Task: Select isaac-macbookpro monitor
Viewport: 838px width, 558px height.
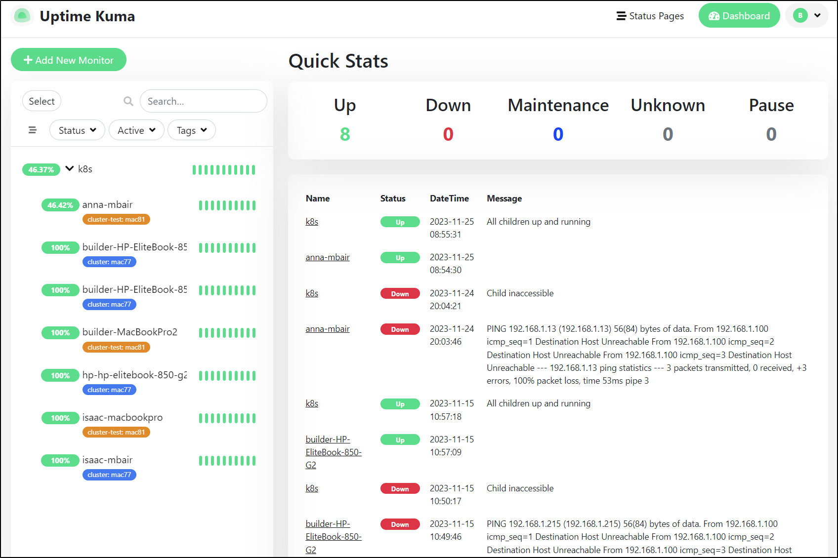Action: coord(123,417)
